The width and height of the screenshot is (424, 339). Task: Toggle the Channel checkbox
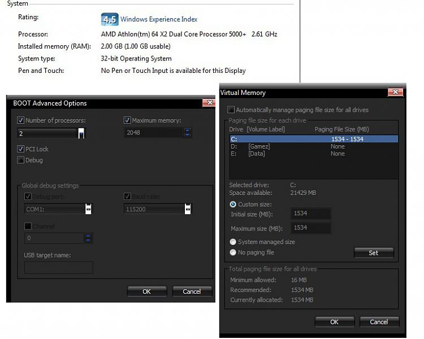(28, 226)
